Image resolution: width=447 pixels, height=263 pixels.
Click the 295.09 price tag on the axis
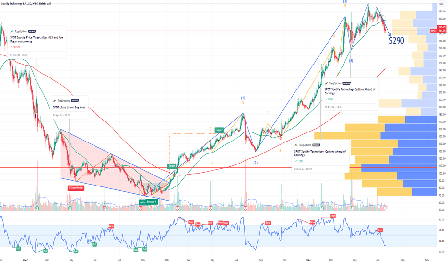[x=442, y=27]
